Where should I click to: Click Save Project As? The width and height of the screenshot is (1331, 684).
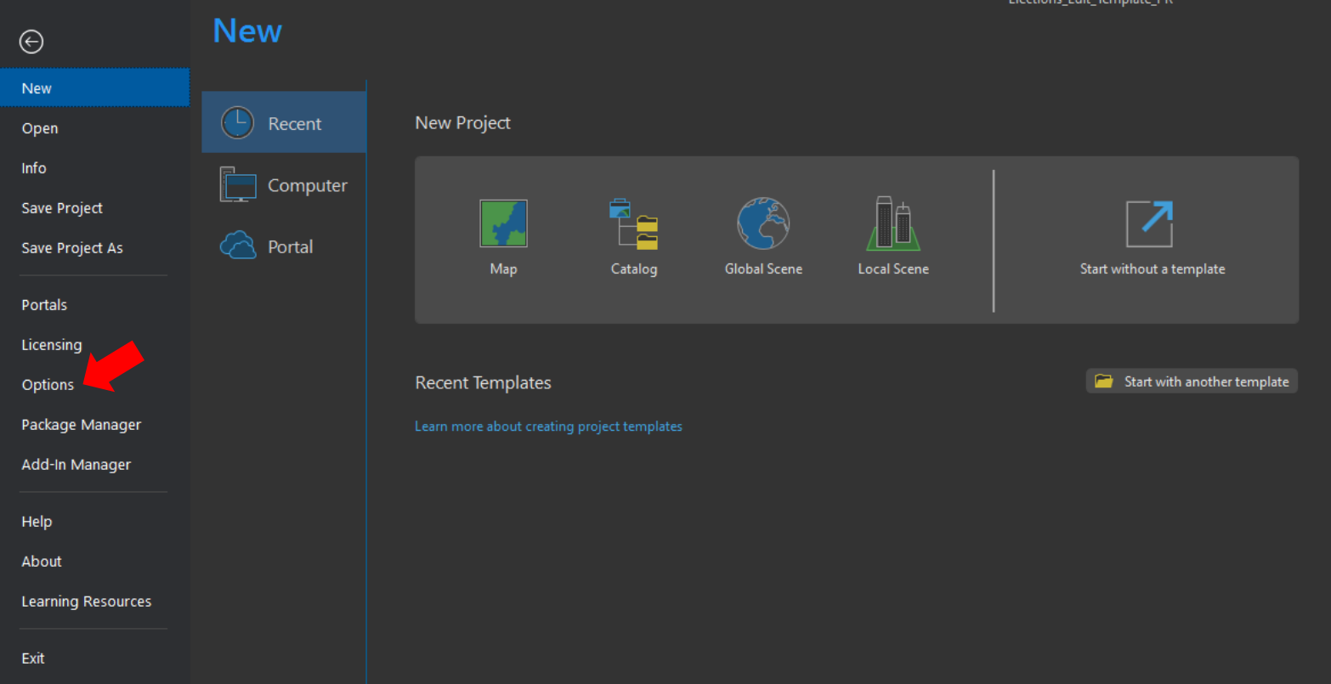click(x=72, y=248)
